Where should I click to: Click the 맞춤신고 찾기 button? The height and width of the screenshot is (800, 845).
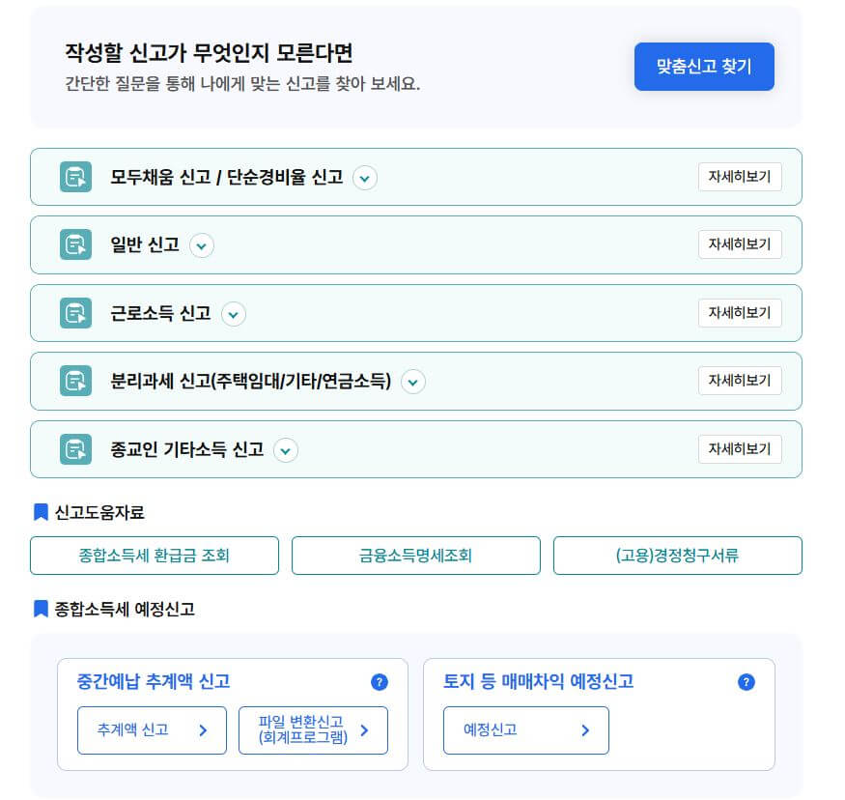(x=704, y=67)
